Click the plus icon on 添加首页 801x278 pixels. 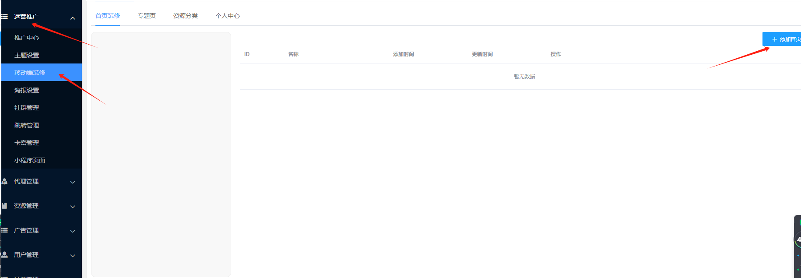click(x=774, y=39)
